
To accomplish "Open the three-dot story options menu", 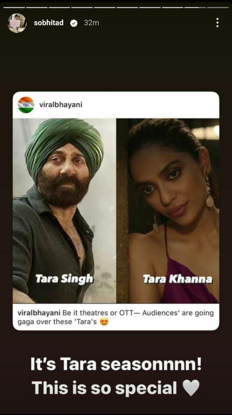I will point(217,23).
